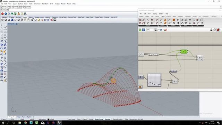Viewport: 222px width, 125px height.
Task: Toggle SmartTrack in status bar
Action: point(99,119)
